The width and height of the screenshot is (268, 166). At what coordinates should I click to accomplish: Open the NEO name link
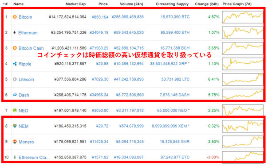[x=24, y=111]
